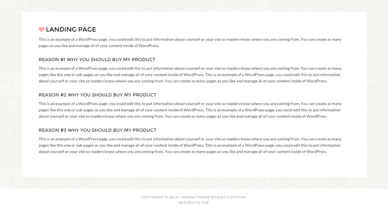Click the word PAGE in the main title
Viewport: 388px width, 211px height.
[87, 30]
